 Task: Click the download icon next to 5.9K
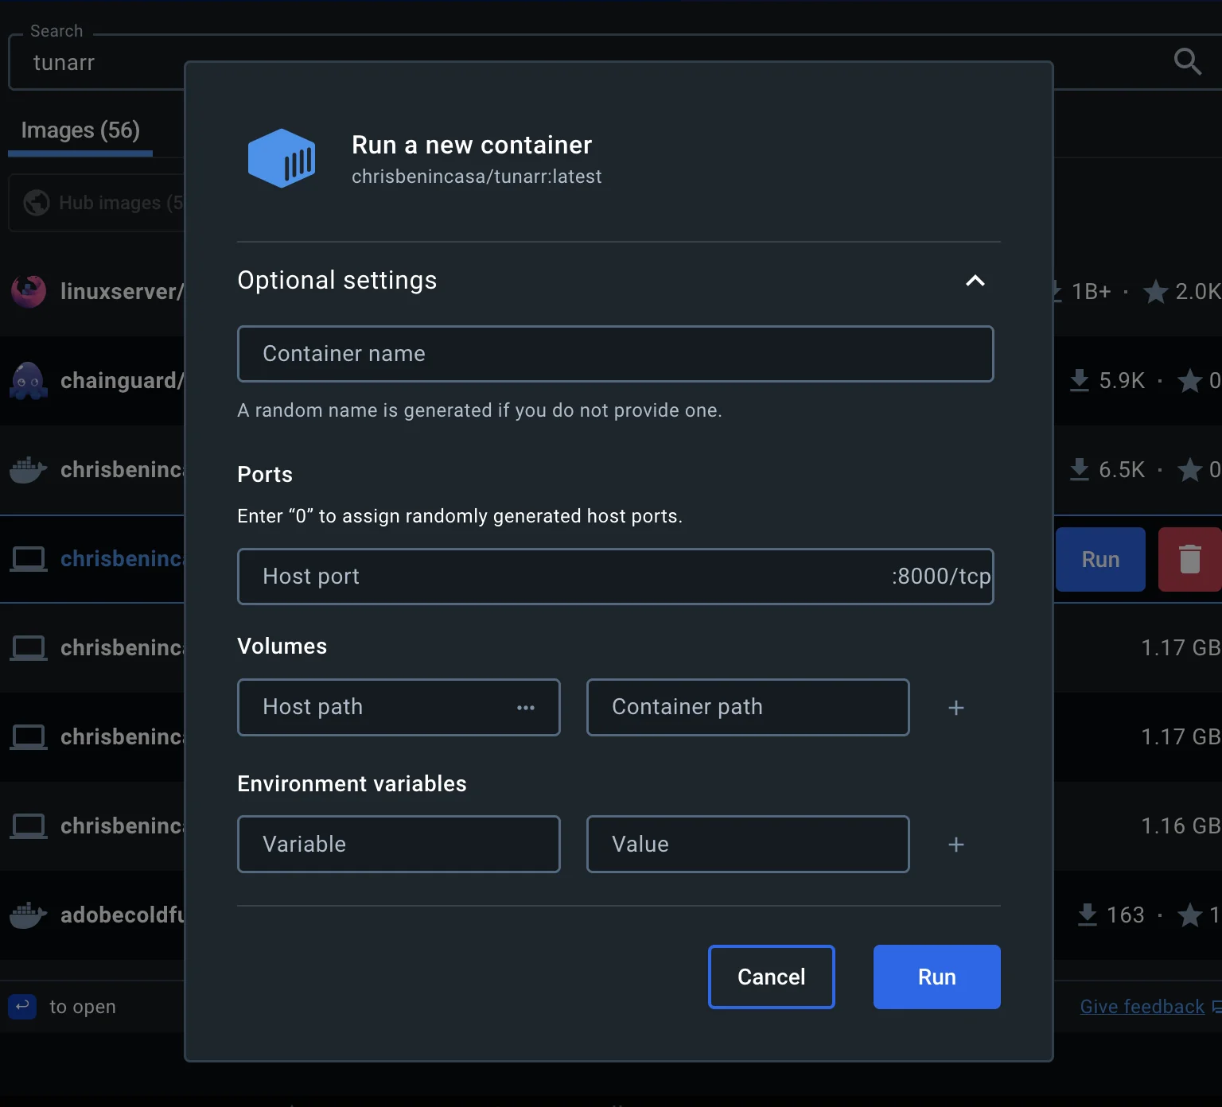[1079, 380]
